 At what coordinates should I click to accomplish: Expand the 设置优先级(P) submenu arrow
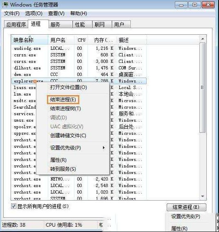pos(104,148)
